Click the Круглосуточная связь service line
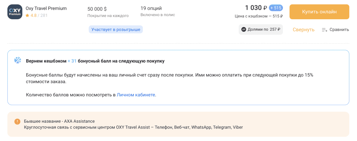Viewport: 357px width, 141px height. coord(133,127)
